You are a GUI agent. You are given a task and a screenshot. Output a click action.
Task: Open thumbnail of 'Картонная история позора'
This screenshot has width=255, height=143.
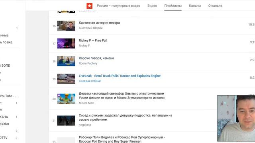tap(66, 26)
